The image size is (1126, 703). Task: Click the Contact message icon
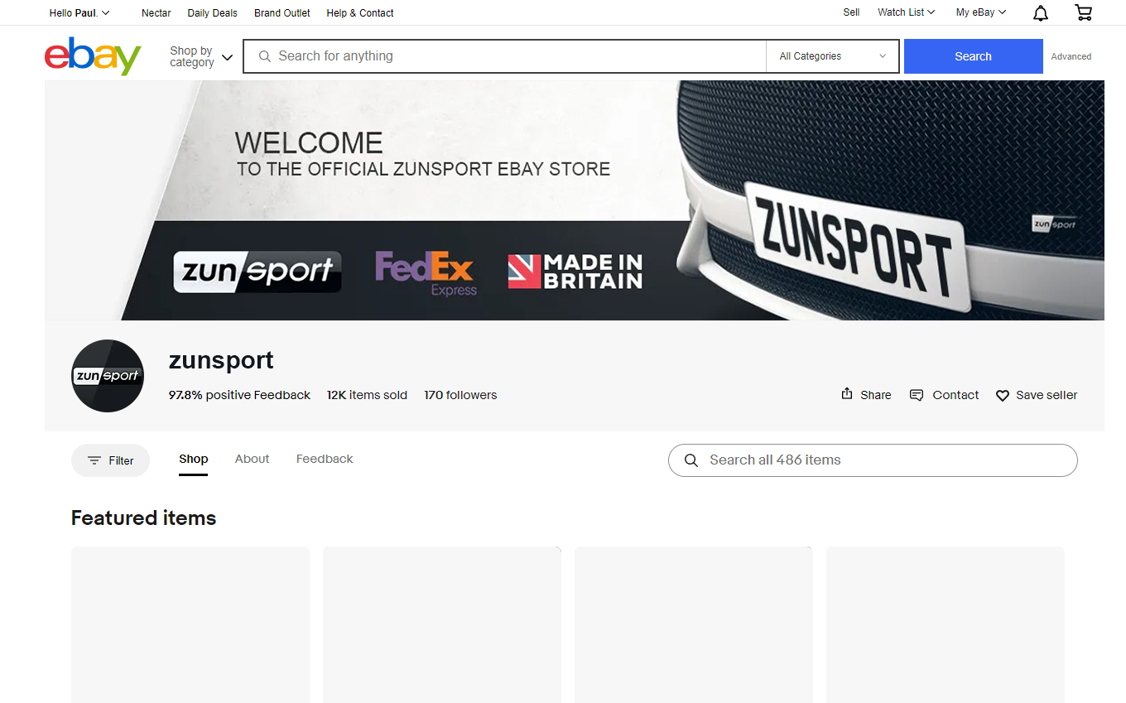(x=917, y=395)
